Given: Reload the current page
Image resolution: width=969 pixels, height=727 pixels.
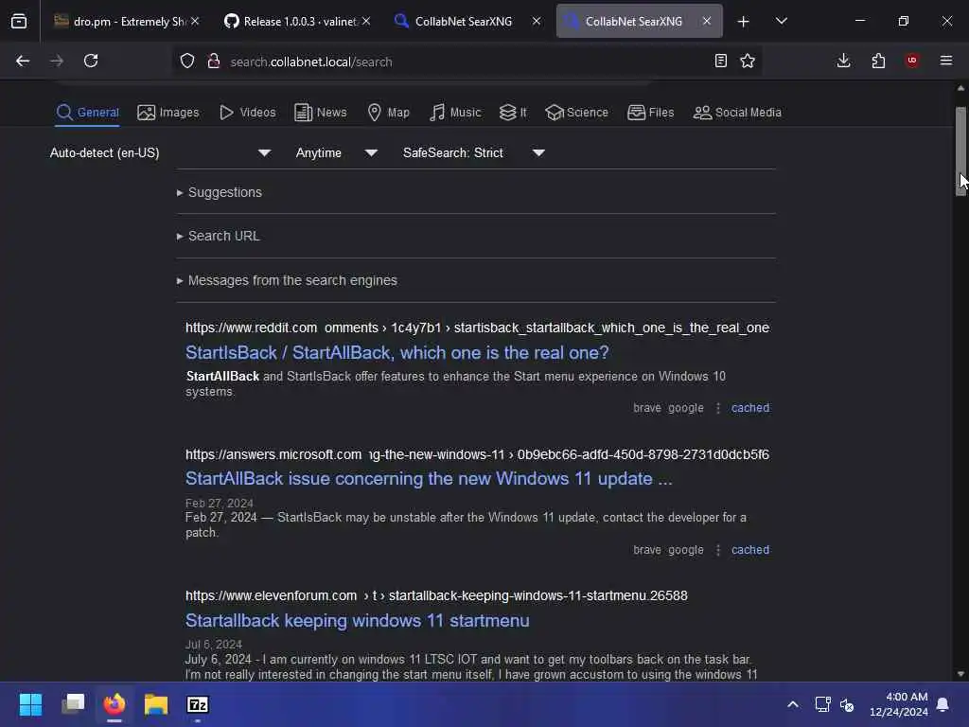Looking at the screenshot, I should click(x=91, y=61).
